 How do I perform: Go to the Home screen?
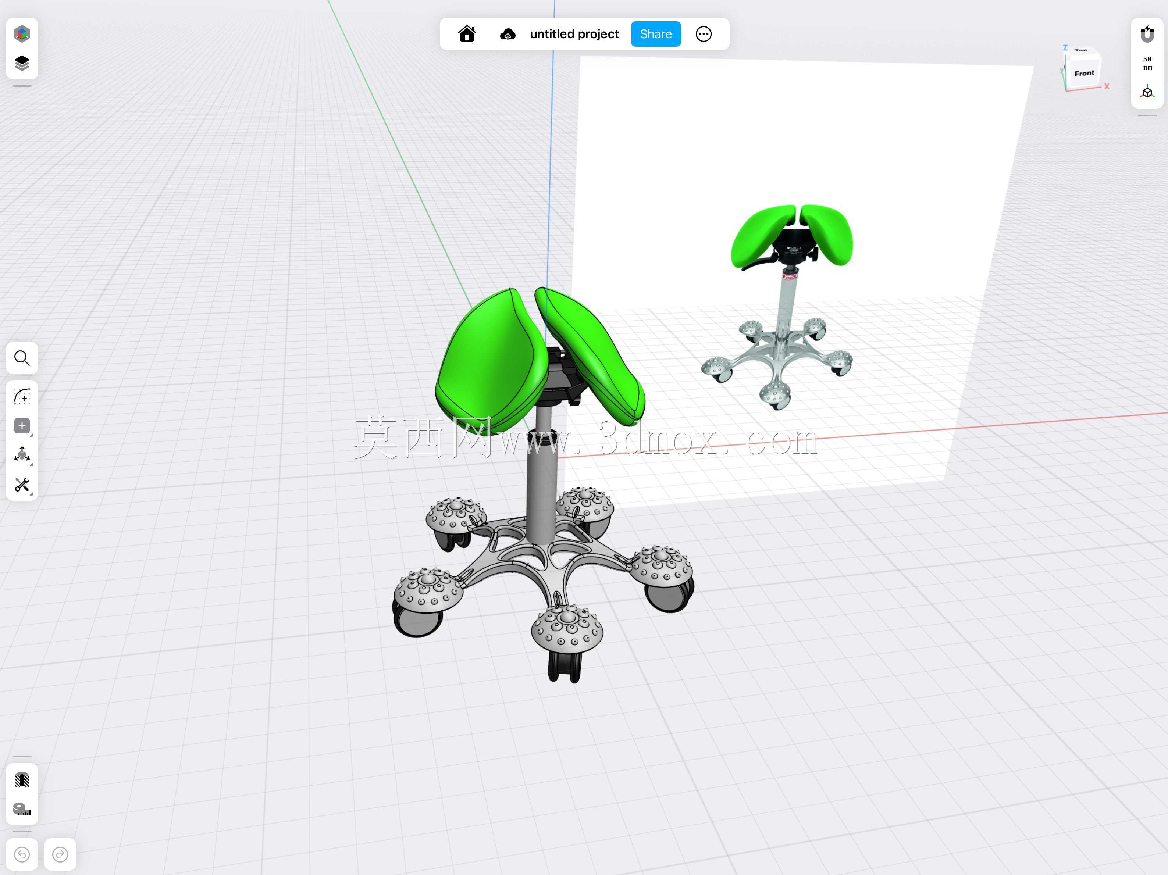(467, 34)
